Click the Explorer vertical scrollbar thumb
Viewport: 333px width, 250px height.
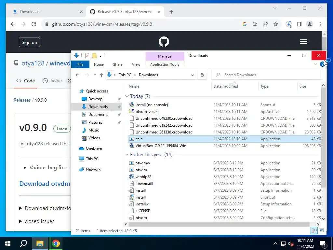(323, 137)
